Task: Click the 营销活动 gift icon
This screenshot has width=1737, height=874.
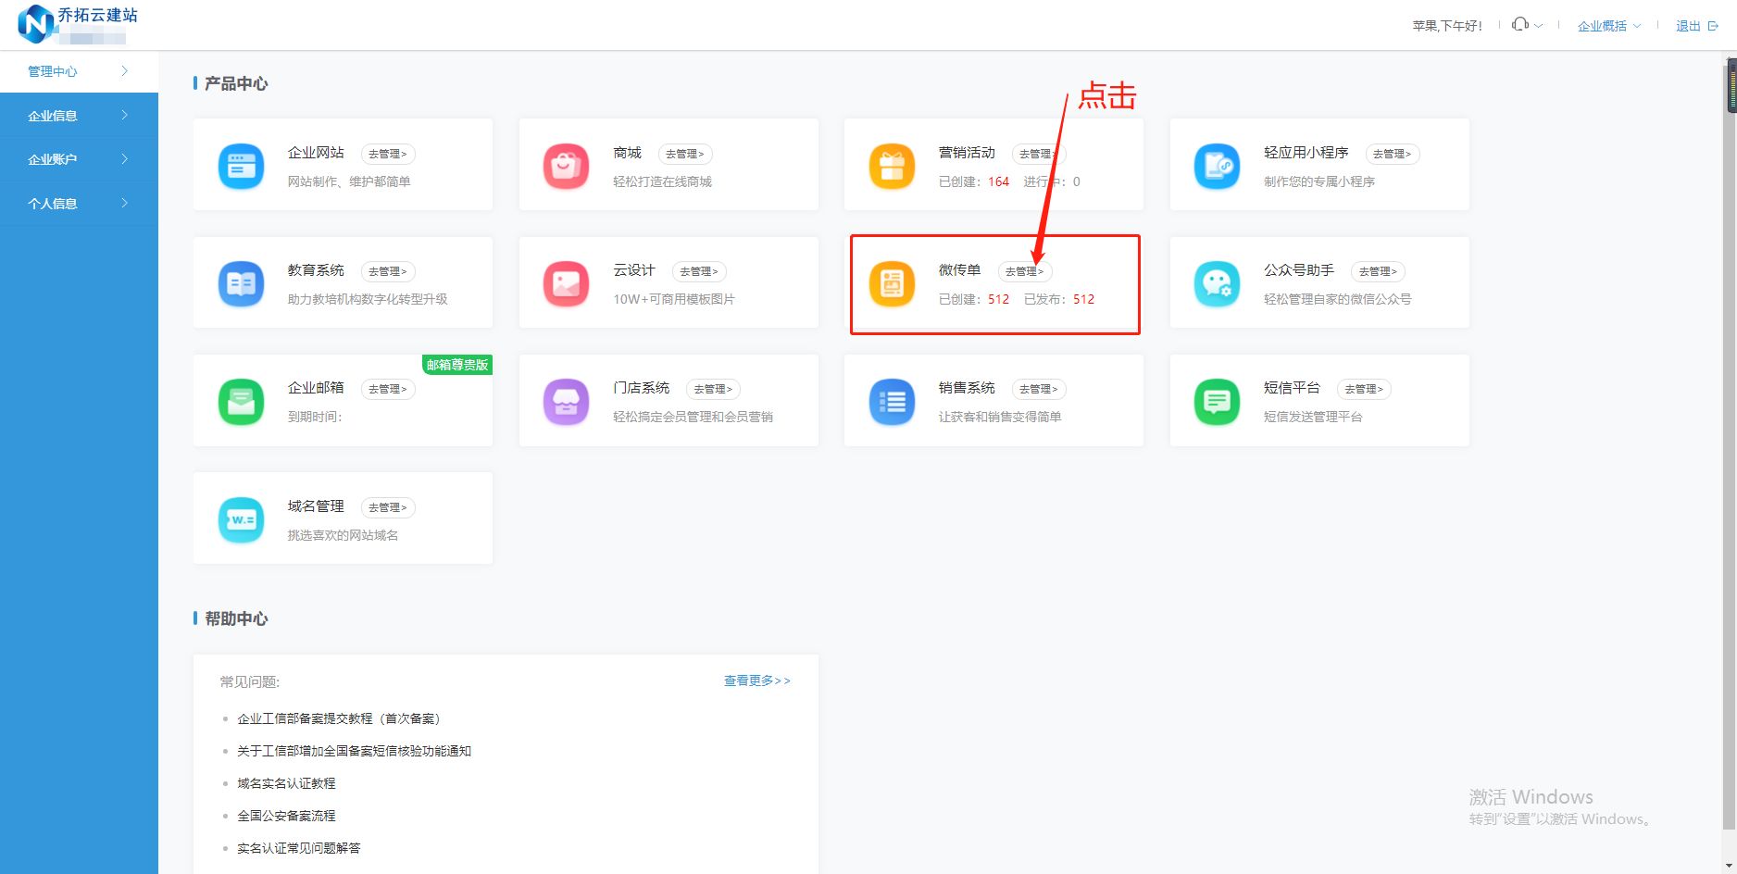Action: coord(891,166)
